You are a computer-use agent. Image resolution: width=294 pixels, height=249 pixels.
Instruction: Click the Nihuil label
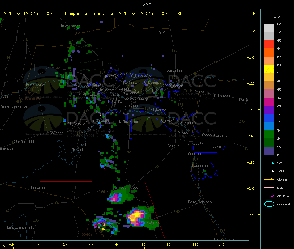(77, 149)
